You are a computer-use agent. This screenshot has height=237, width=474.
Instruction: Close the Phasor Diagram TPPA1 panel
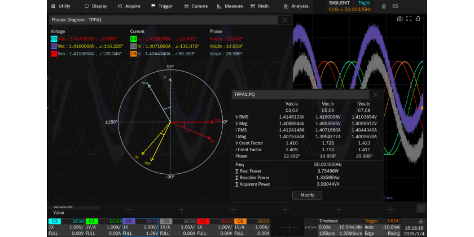284,20
